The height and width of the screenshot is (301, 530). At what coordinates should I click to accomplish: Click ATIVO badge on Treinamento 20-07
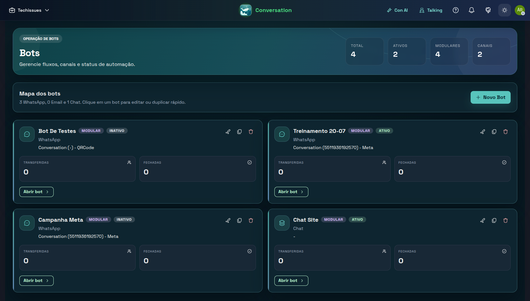click(x=384, y=131)
